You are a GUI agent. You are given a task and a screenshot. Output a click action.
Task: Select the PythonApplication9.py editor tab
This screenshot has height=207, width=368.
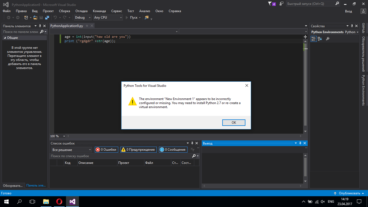coord(67,26)
